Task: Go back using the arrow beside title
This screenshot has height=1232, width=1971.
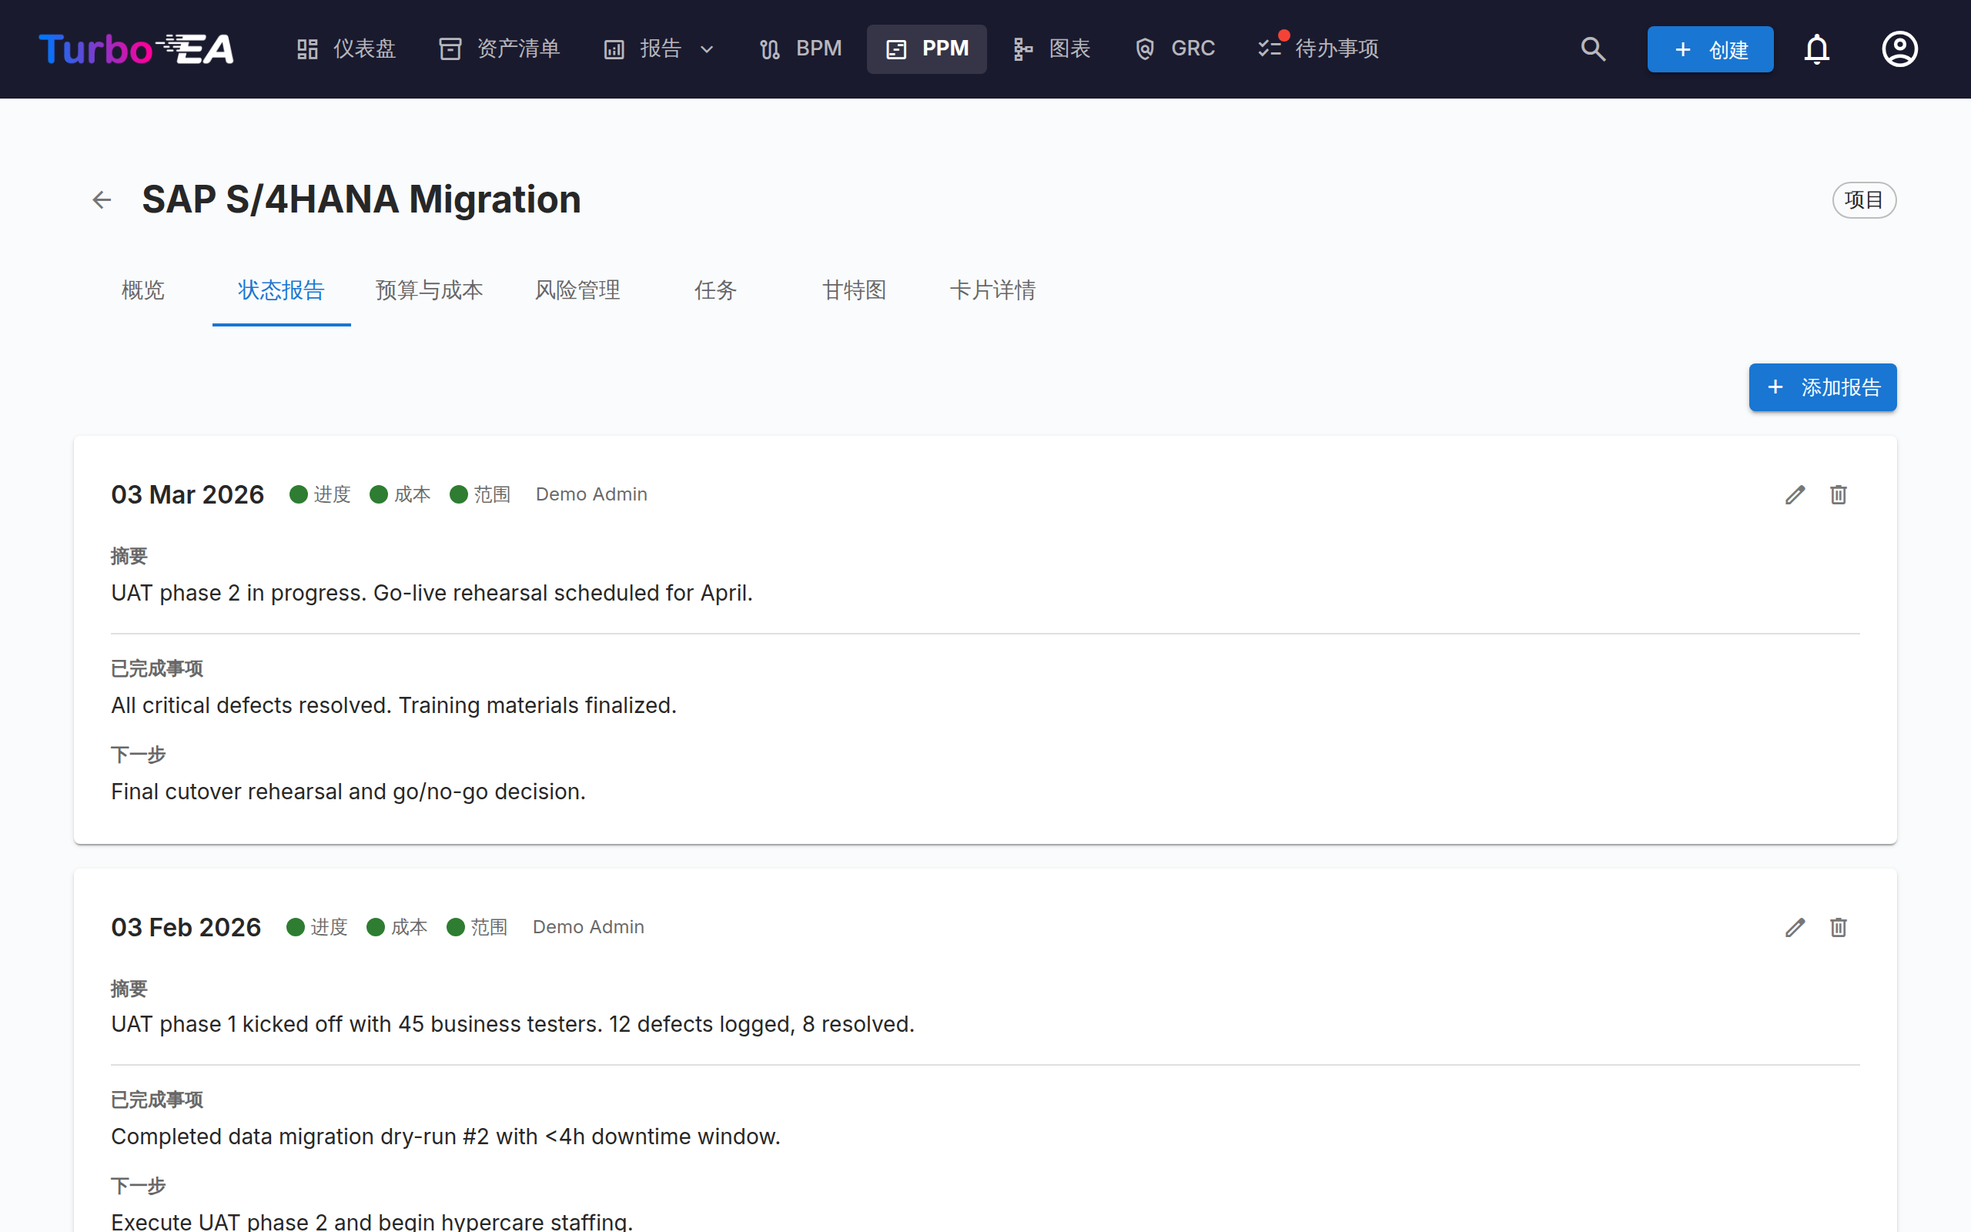Action: point(102,199)
